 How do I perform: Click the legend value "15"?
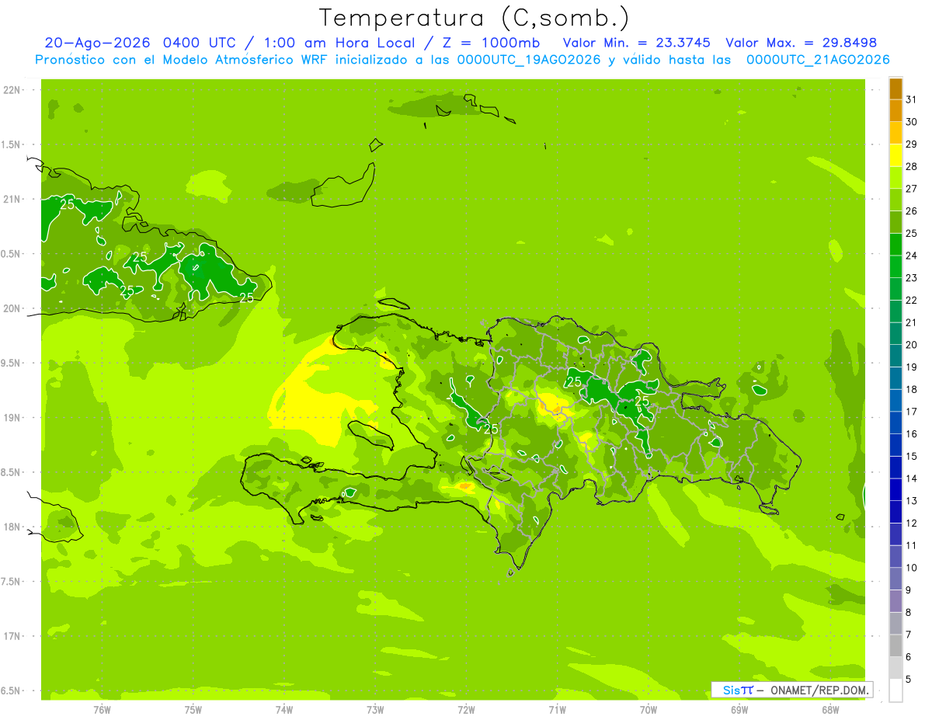[x=912, y=457]
